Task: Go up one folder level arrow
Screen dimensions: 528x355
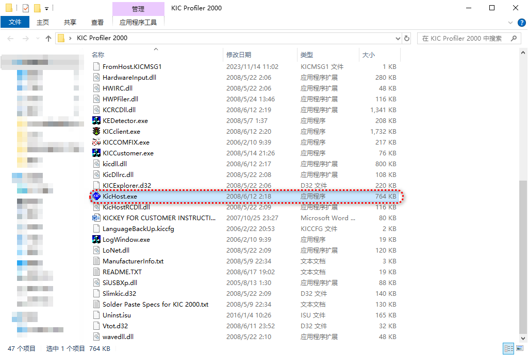Action: pyautogui.click(x=48, y=38)
